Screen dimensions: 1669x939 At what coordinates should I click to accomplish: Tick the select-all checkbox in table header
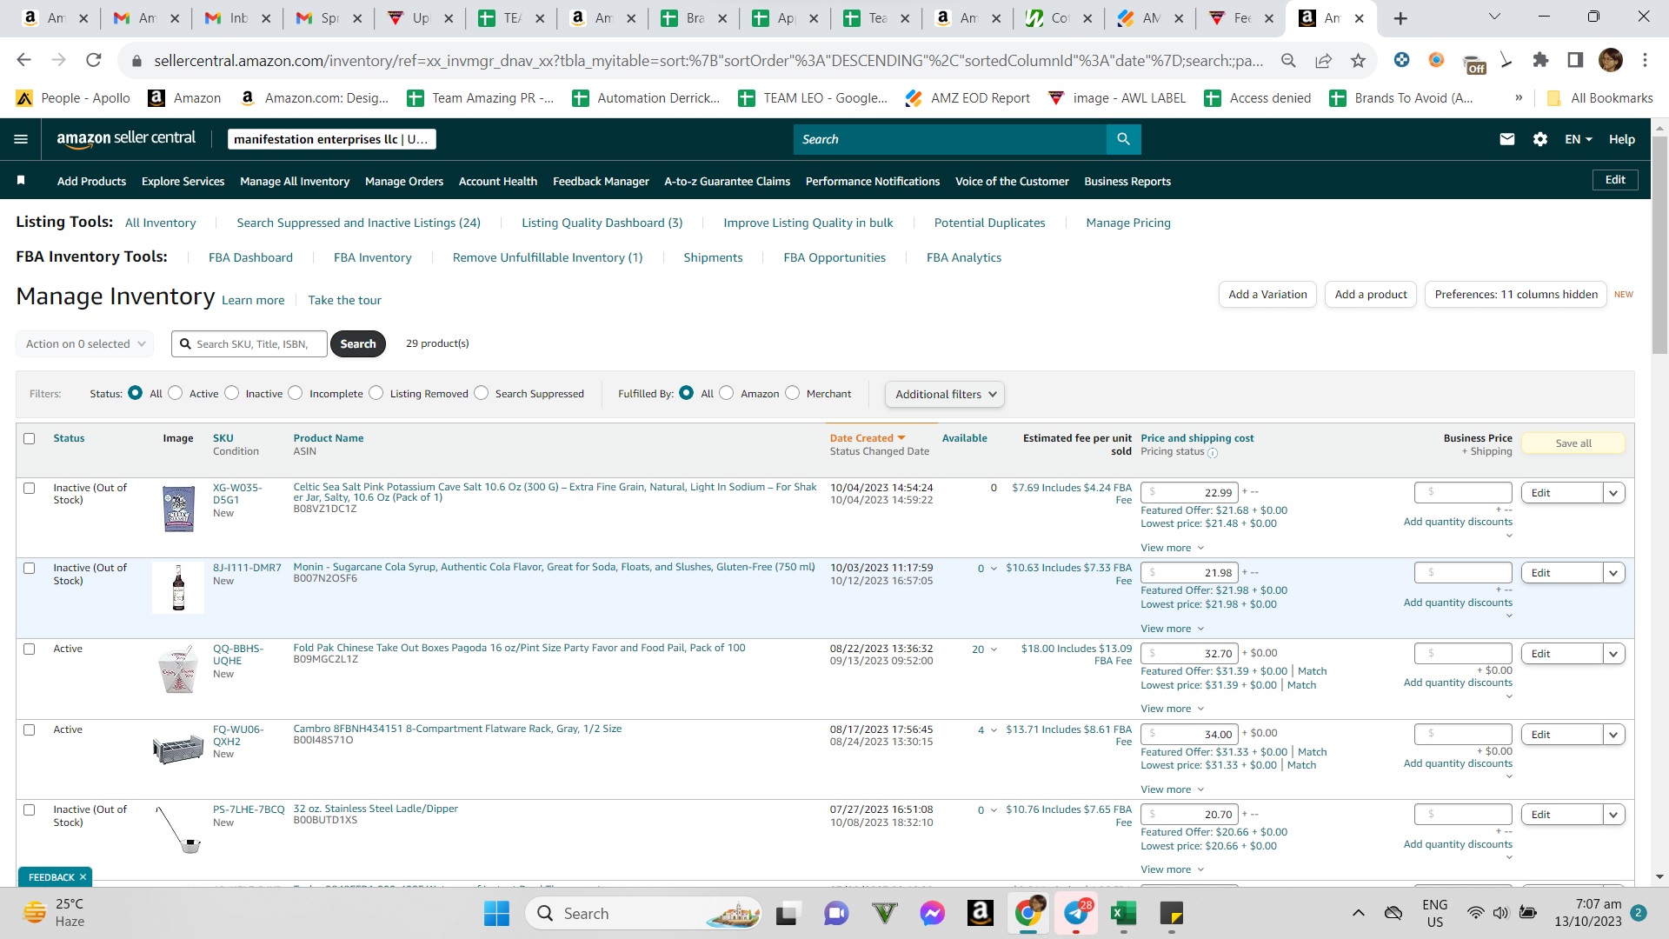pos(29,439)
